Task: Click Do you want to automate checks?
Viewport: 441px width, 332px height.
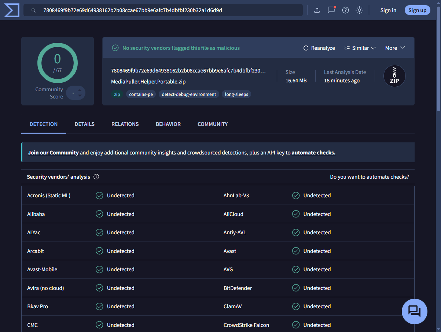Action: coord(370,177)
